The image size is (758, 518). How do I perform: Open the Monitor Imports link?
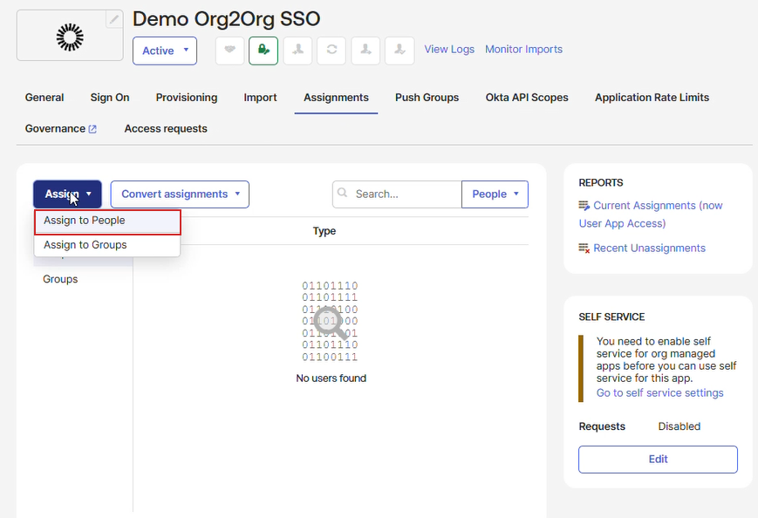(523, 50)
